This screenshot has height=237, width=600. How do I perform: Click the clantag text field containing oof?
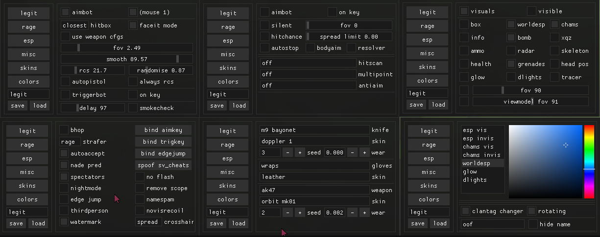493,224
